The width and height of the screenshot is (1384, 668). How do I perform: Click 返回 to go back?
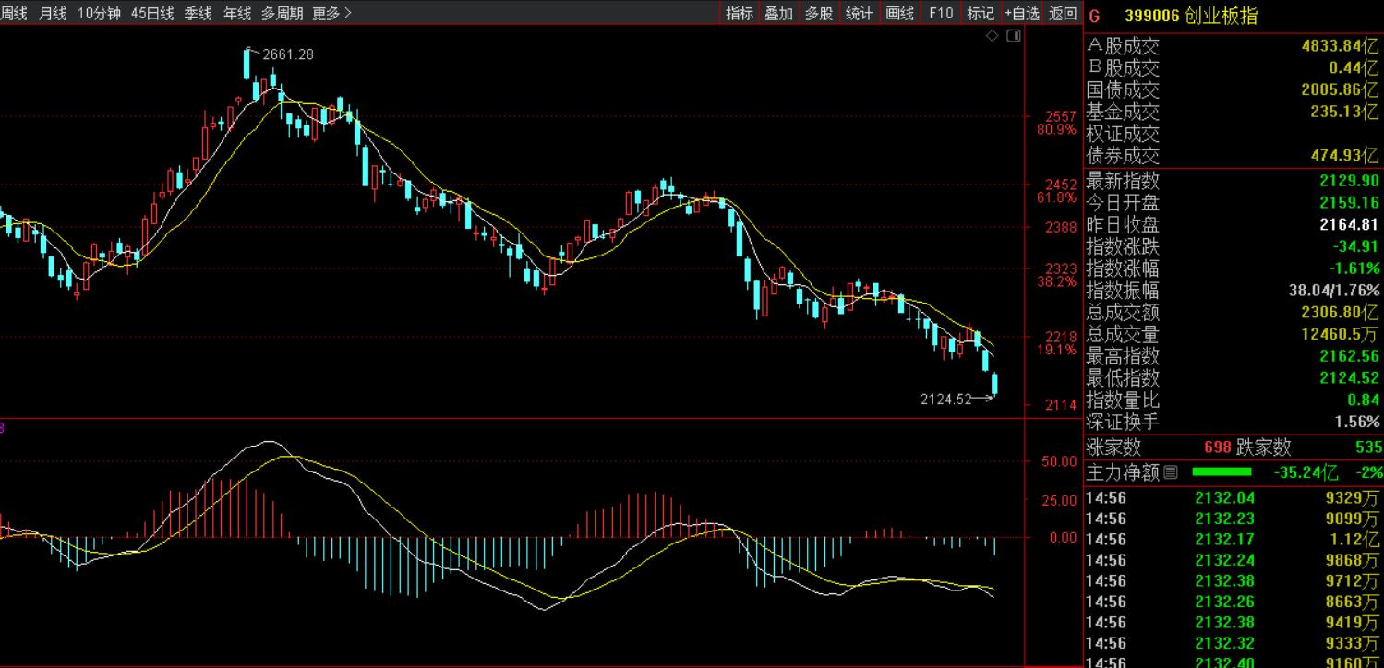[1063, 13]
